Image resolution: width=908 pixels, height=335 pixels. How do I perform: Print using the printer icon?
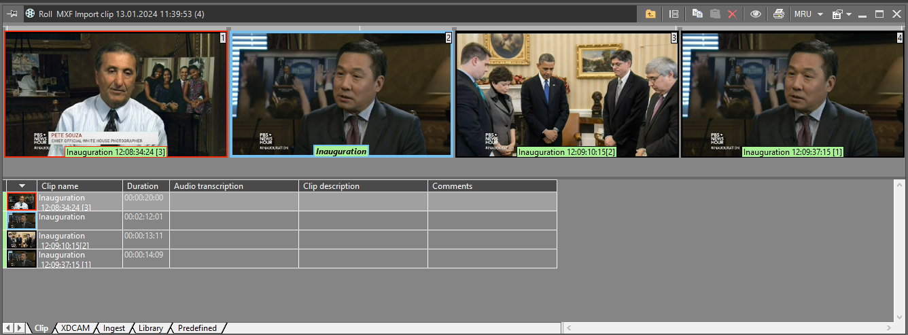click(779, 14)
